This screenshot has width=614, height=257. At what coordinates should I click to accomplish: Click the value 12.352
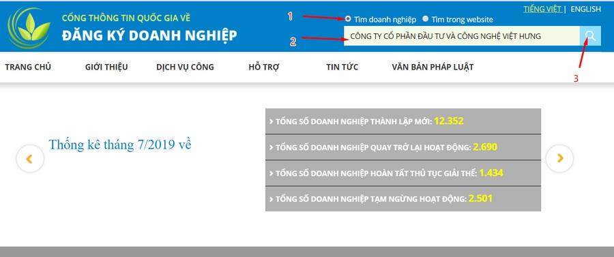tap(449, 121)
